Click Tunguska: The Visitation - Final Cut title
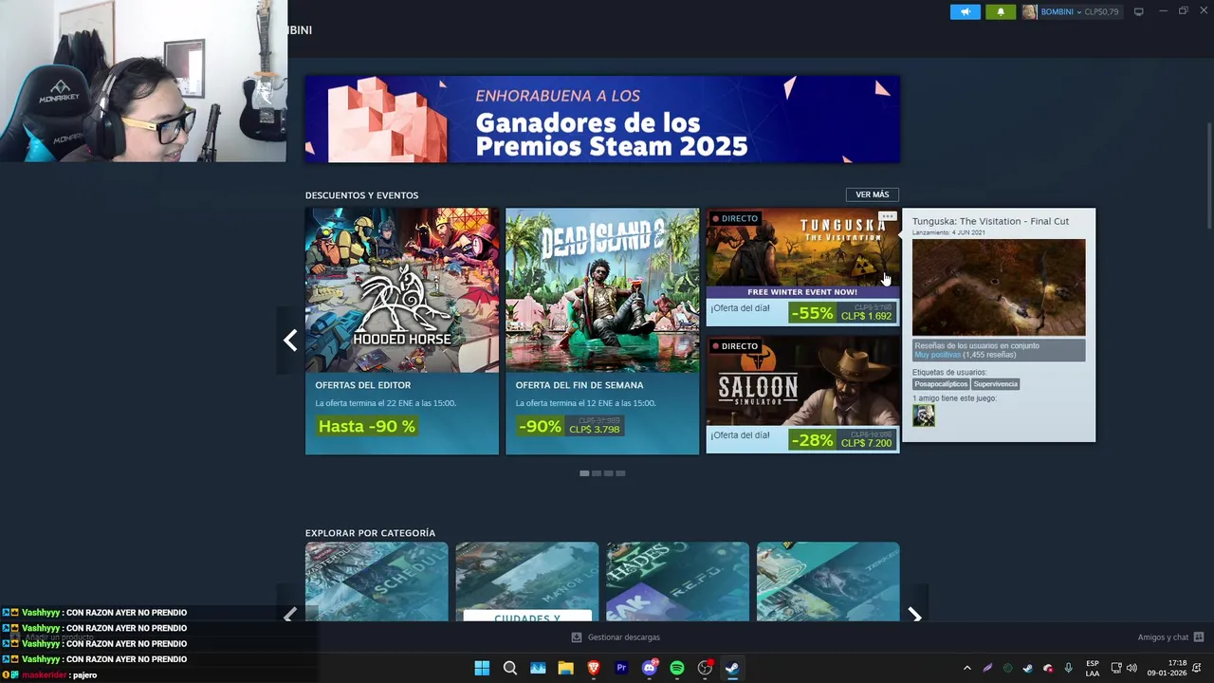This screenshot has width=1214, height=683. [x=990, y=221]
